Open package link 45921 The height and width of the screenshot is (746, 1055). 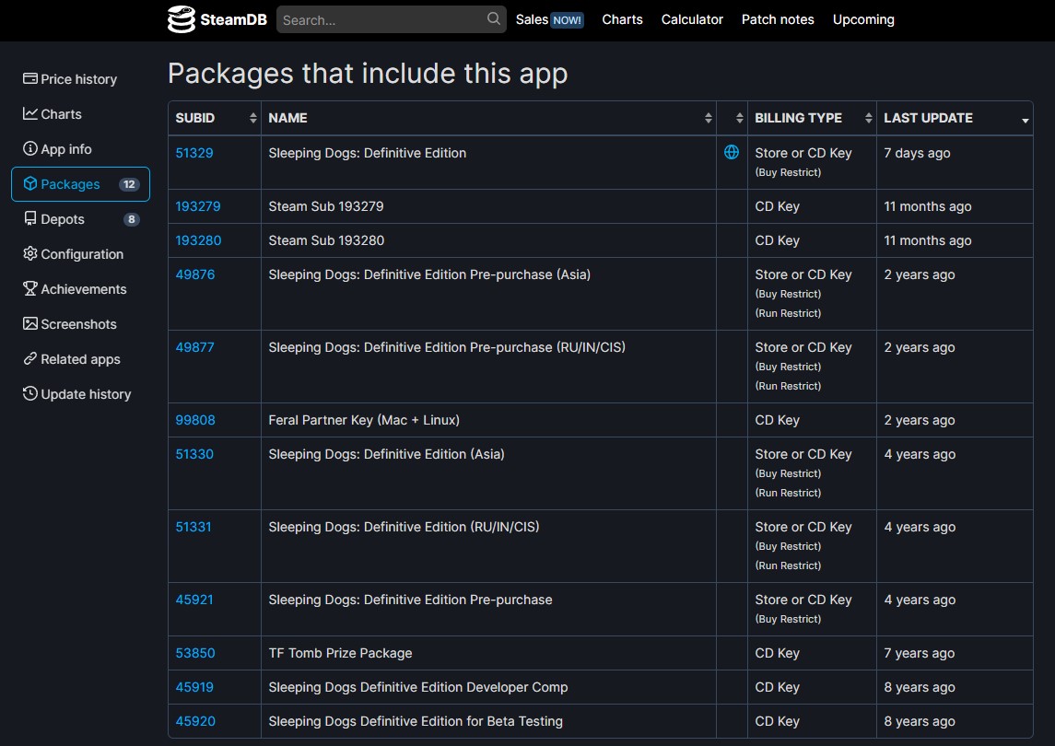193,600
